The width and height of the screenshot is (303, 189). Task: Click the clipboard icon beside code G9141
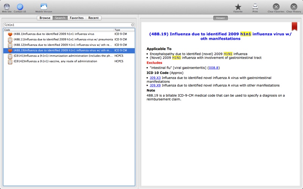[10, 56]
